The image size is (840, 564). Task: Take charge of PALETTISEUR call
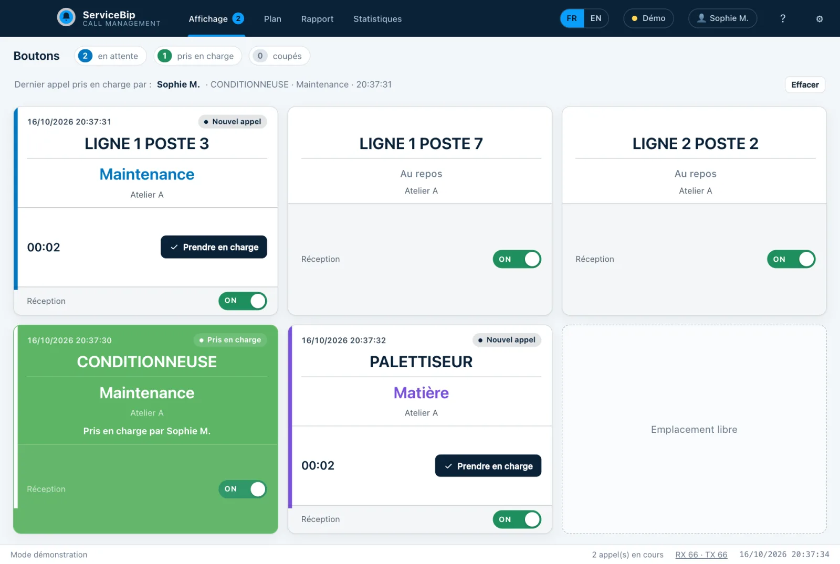(x=488, y=466)
